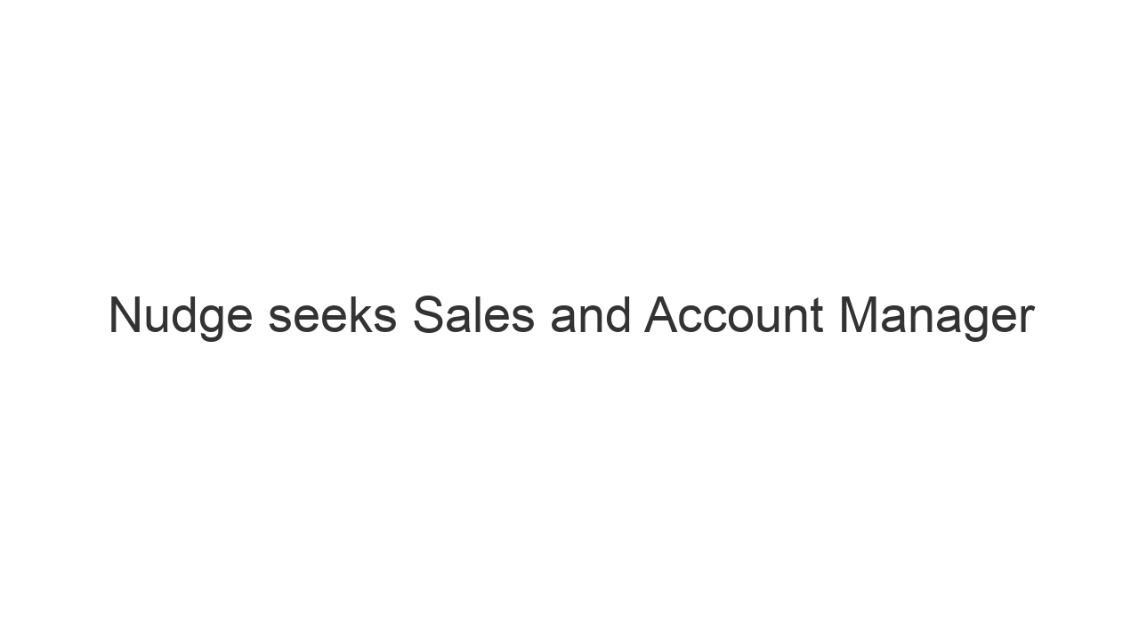
Task: Click the capital "N" in Nudge
Action: (x=124, y=316)
